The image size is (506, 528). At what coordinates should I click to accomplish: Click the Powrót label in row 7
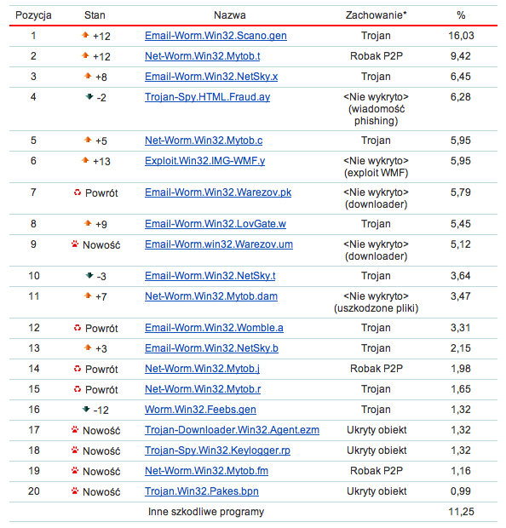(x=101, y=193)
